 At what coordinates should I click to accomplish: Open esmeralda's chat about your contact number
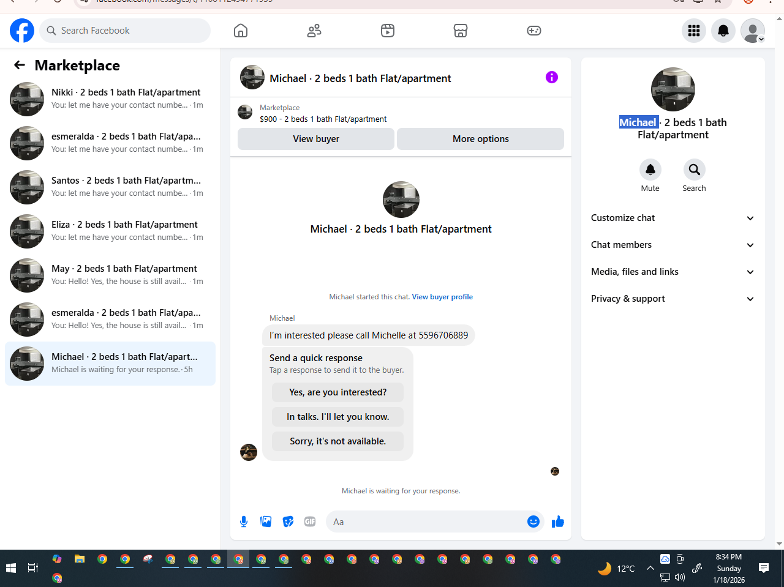tap(110, 143)
